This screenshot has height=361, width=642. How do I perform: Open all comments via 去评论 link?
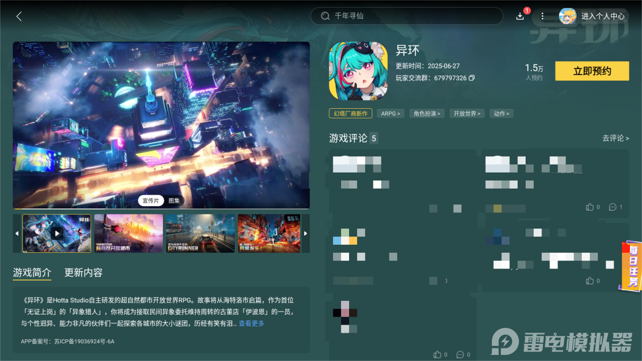(x=615, y=138)
